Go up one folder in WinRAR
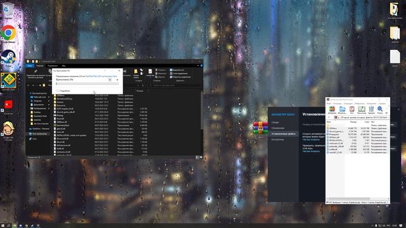The height and width of the screenshot is (228, 406). 329,117
